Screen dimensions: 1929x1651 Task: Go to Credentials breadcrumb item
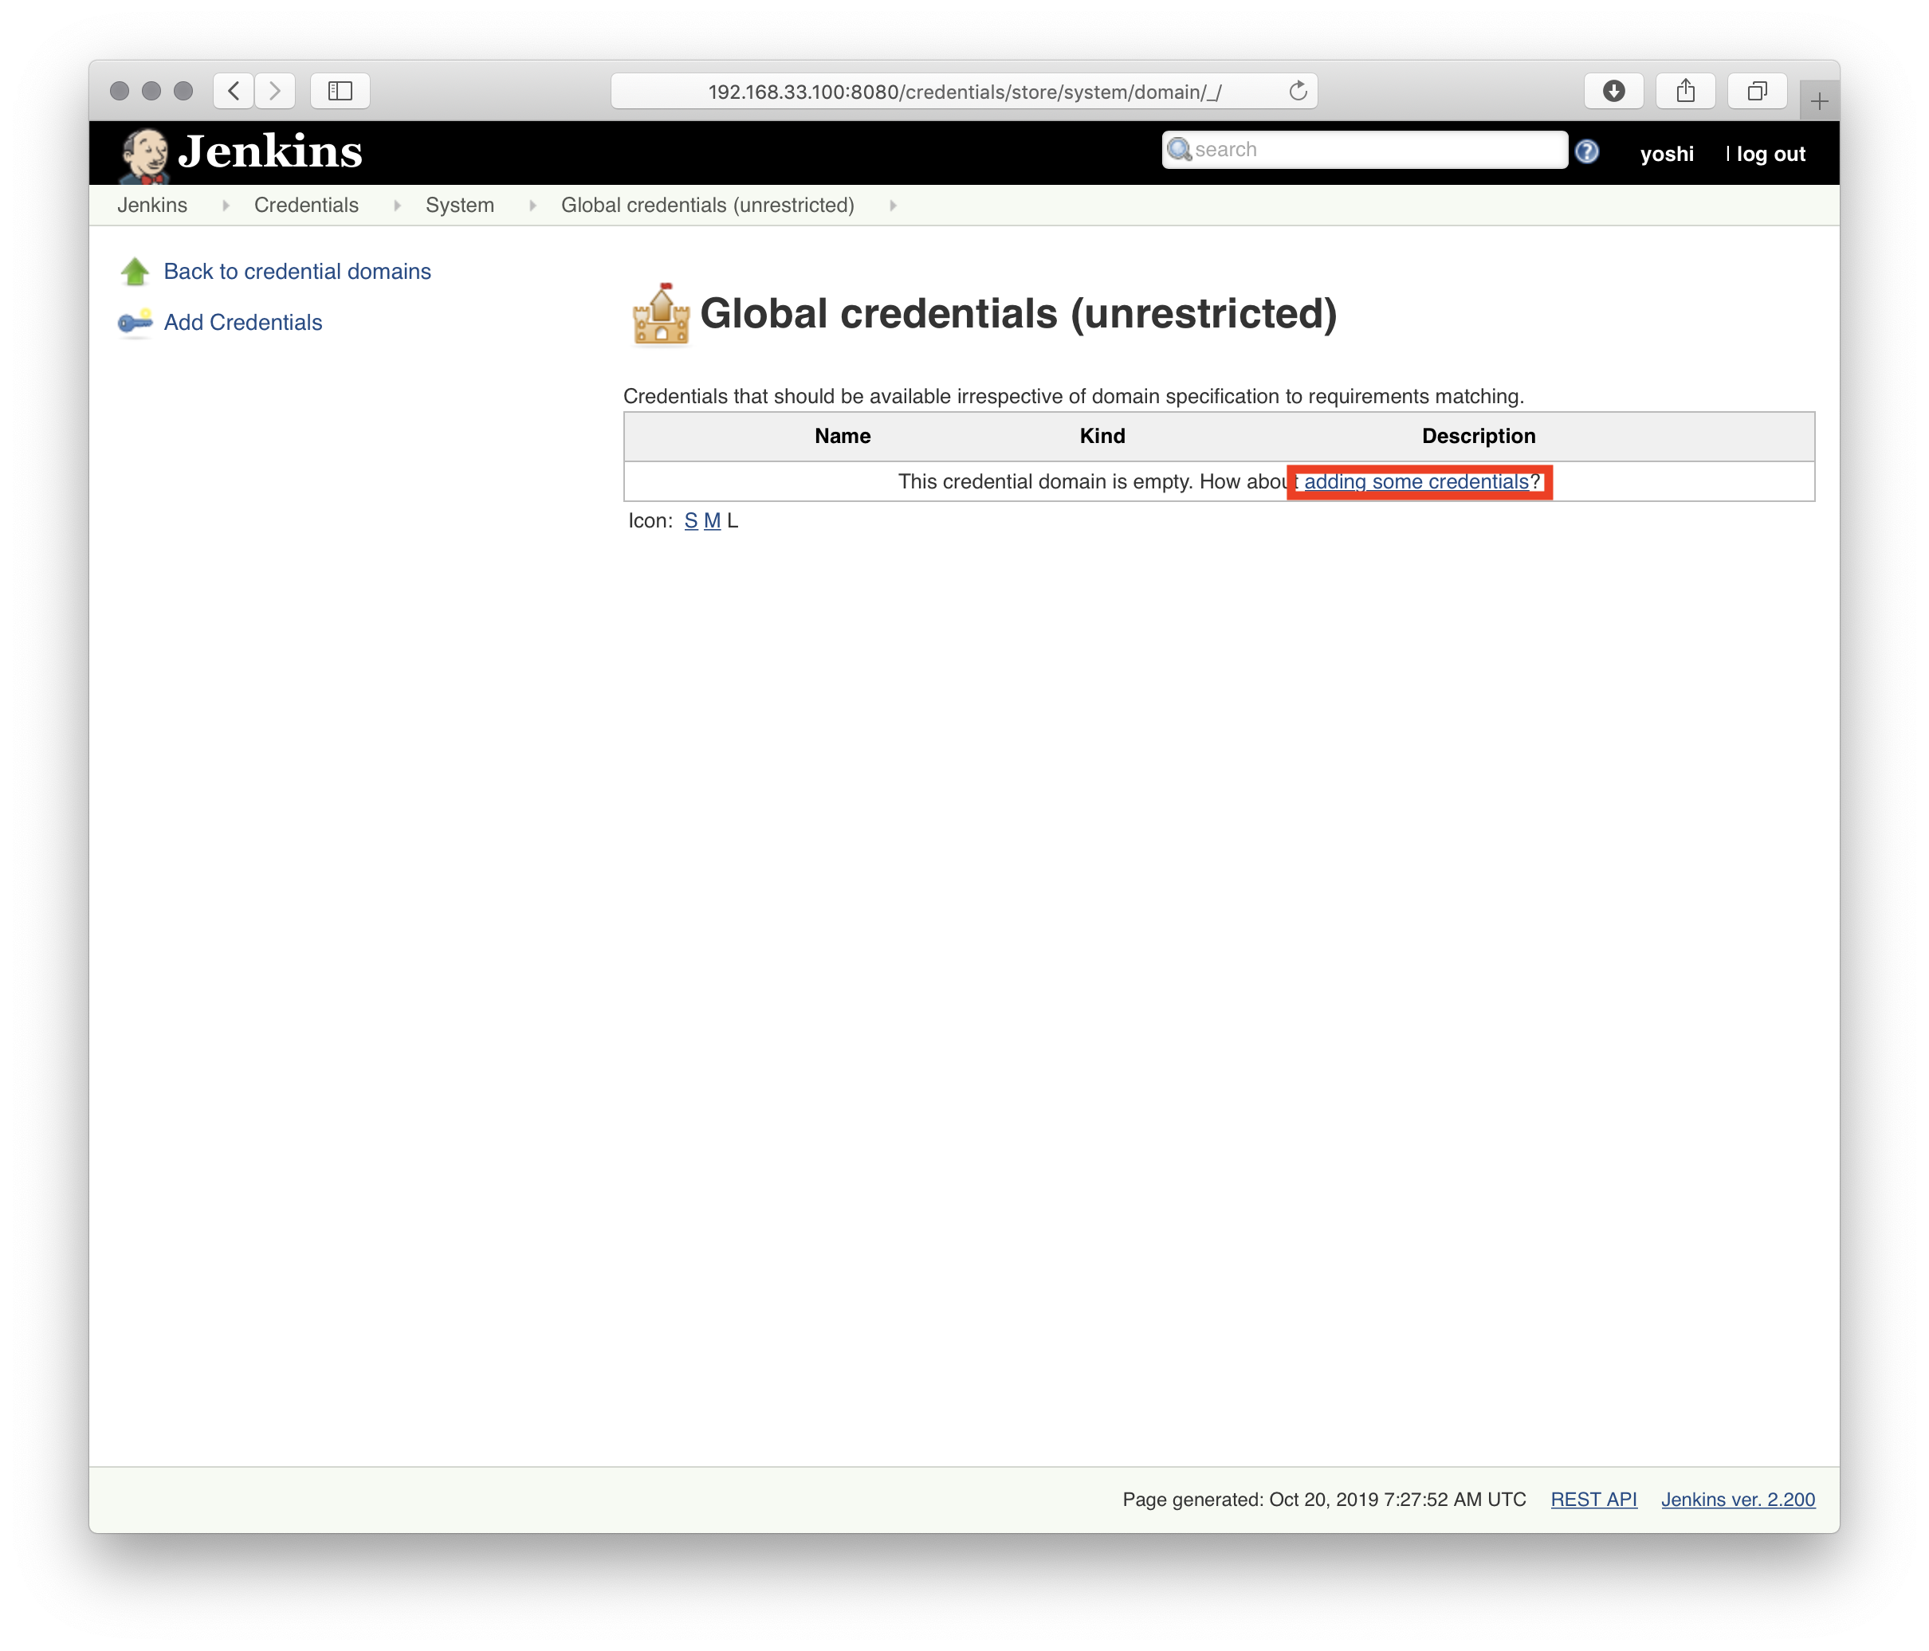[x=306, y=205]
